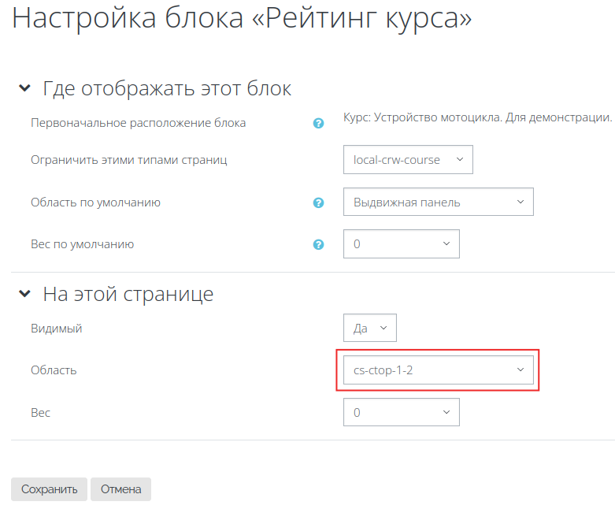This screenshot has height=509, width=615.
Task: Open the Выдвижная панель default region dropdown
Action: pos(438,202)
